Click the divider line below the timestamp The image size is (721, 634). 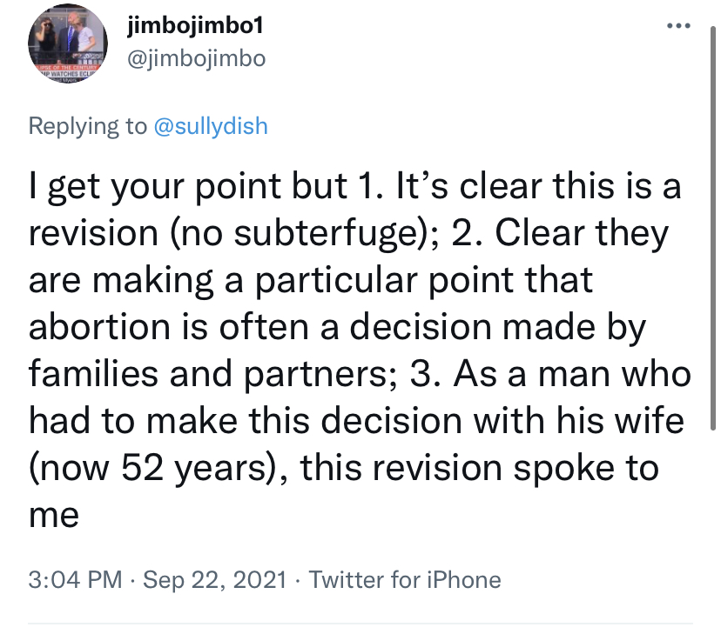(x=360, y=624)
